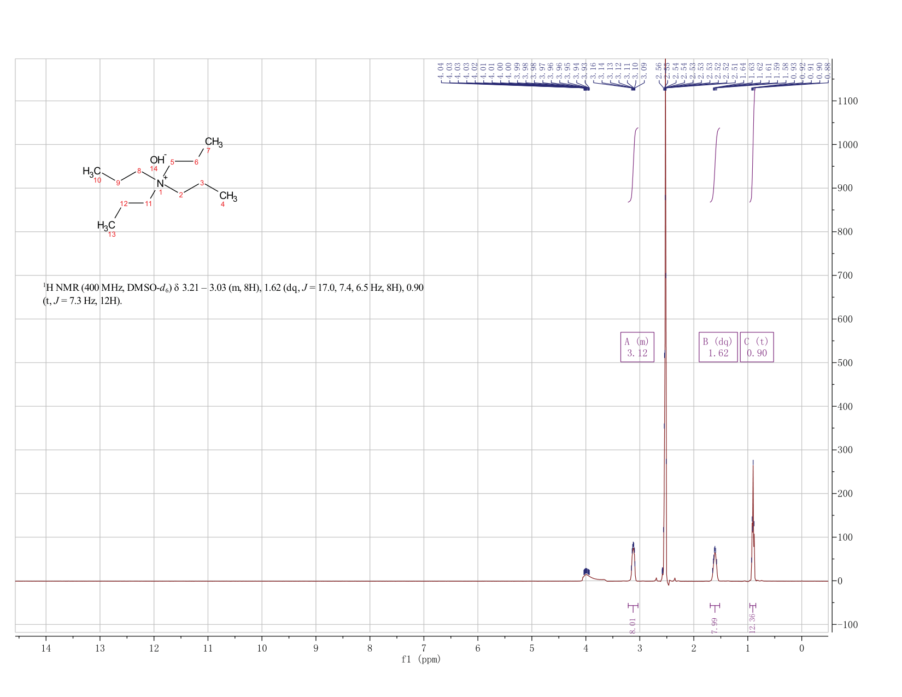Click the integral bracket under 3.12 ppm
The image size is (902, 697).
click(x=633, y=606)
